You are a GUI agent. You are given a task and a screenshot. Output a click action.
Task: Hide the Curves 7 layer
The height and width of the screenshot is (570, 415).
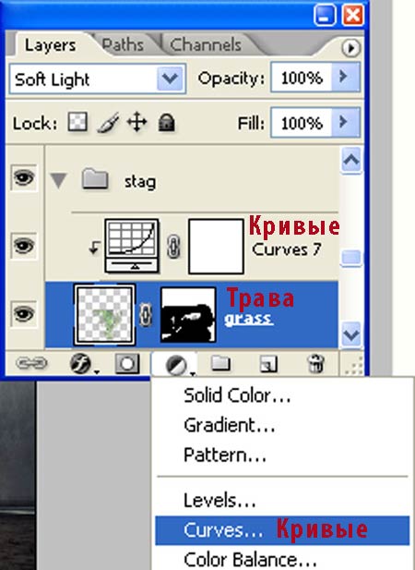coord(24,246)
